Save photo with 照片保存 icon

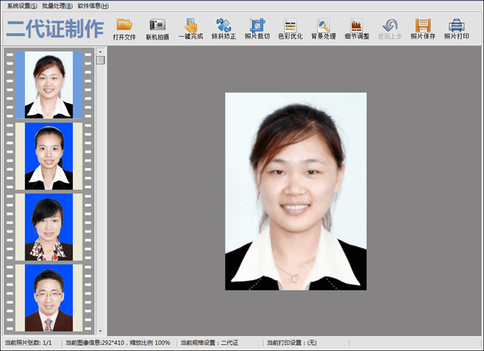click(x=423, y=26)
